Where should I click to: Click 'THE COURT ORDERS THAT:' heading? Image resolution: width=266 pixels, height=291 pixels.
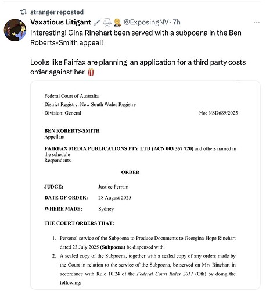(79, 223)
